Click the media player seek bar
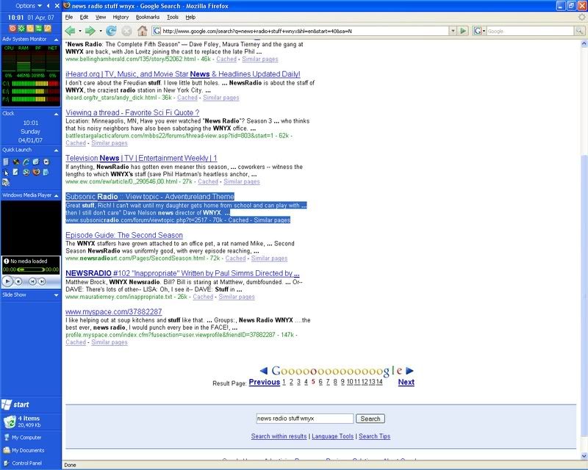Screen dimensions: 588x470 (29, 270)
